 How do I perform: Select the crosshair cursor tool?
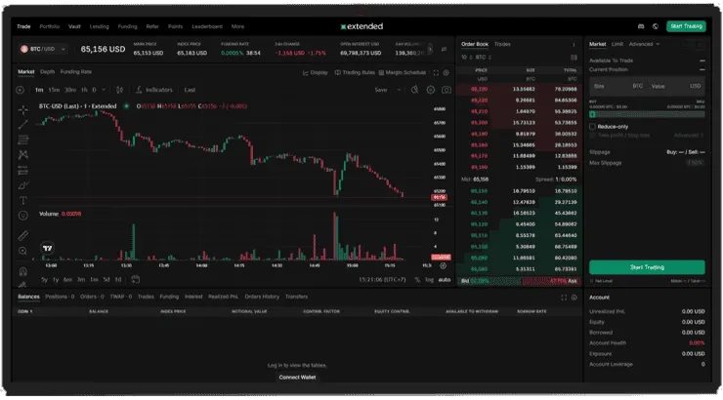(23, 109)
